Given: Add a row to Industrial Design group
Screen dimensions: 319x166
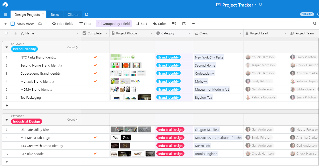Looking at the screenshot, I should 7,162.
